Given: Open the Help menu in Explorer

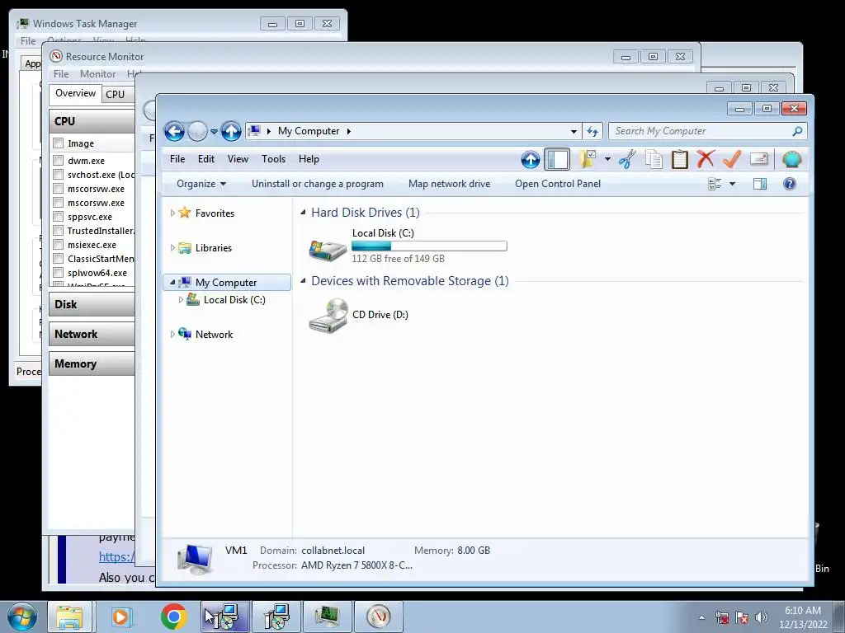Looking at the screenshot, I should coord(309,159).
